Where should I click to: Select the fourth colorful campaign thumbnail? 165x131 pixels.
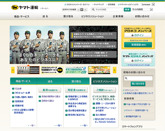[99, 70]
